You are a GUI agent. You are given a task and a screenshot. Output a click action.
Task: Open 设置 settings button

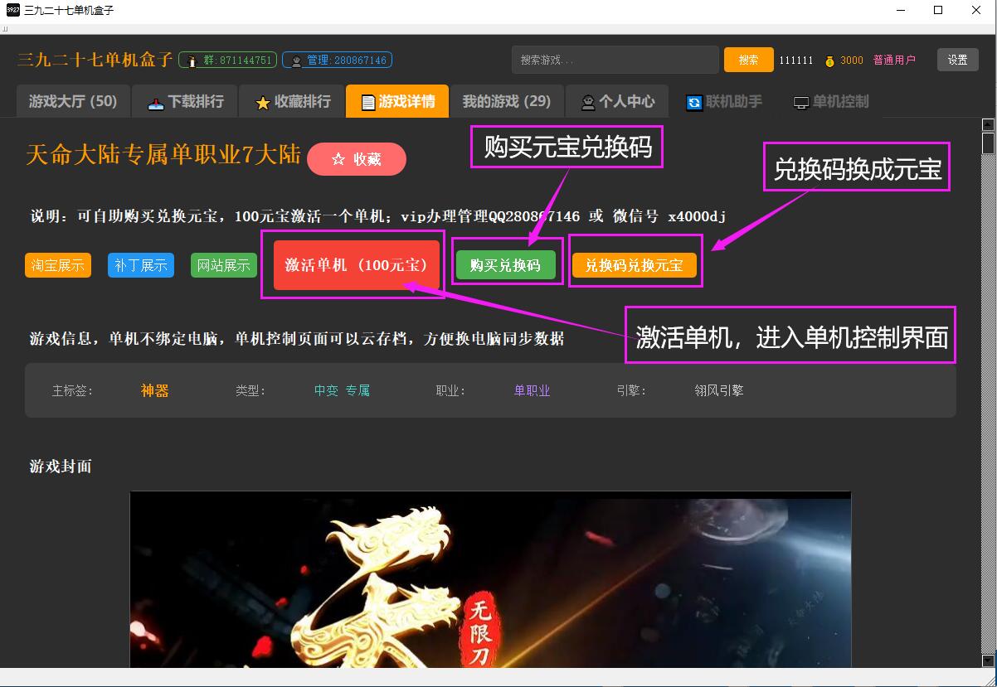point(957,60)
